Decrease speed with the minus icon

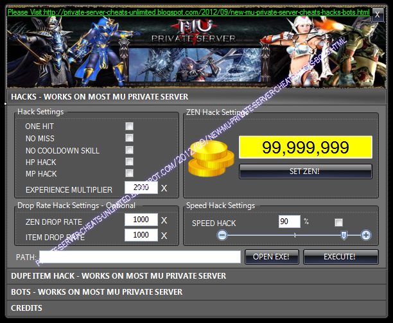(x=222, y=235)
